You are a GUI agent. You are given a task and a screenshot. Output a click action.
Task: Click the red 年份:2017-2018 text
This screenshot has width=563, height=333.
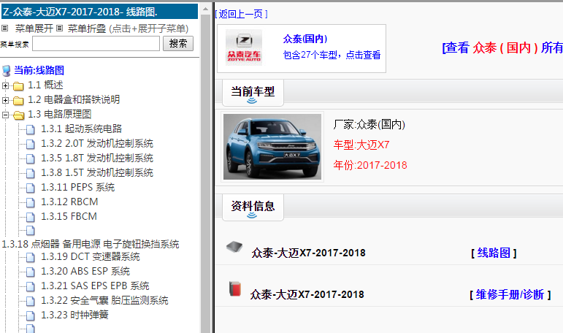point(370,165)
